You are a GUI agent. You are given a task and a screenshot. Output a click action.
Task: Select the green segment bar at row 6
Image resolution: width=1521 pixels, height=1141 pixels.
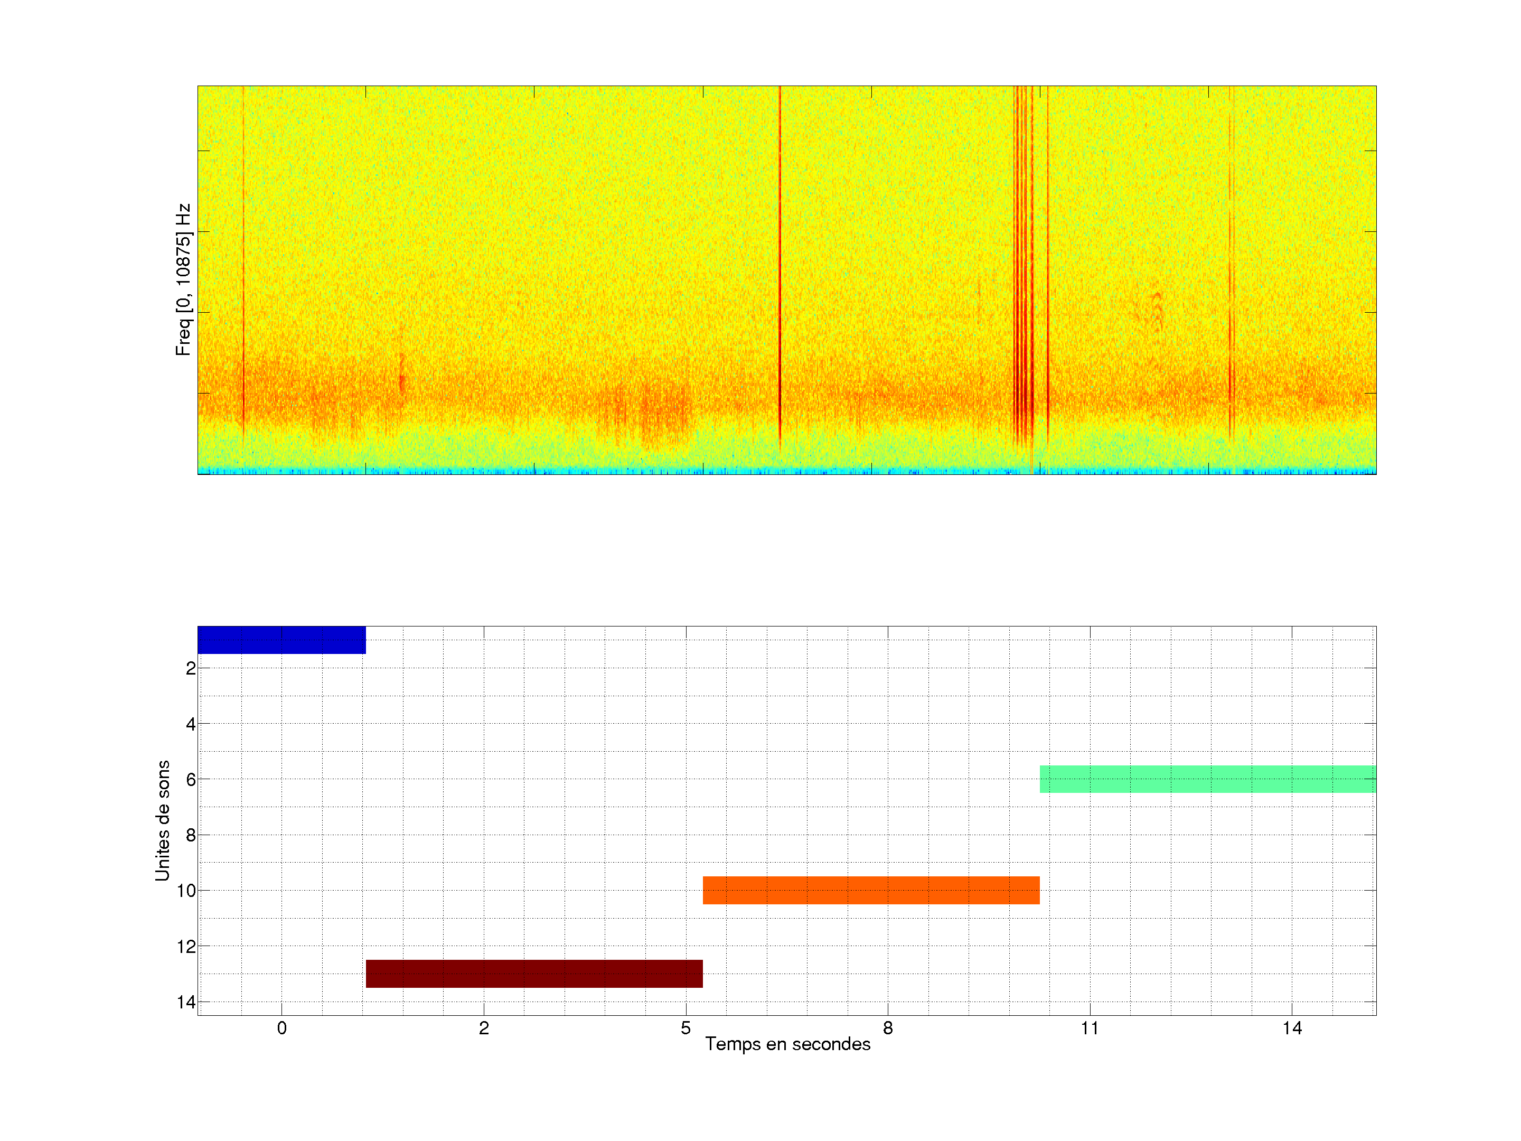tap(1207, 779)
